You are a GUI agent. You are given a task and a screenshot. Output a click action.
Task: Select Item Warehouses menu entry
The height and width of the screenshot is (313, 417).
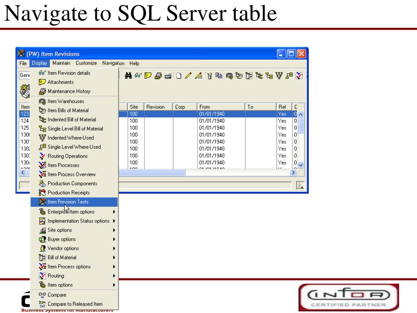point(74,101)
